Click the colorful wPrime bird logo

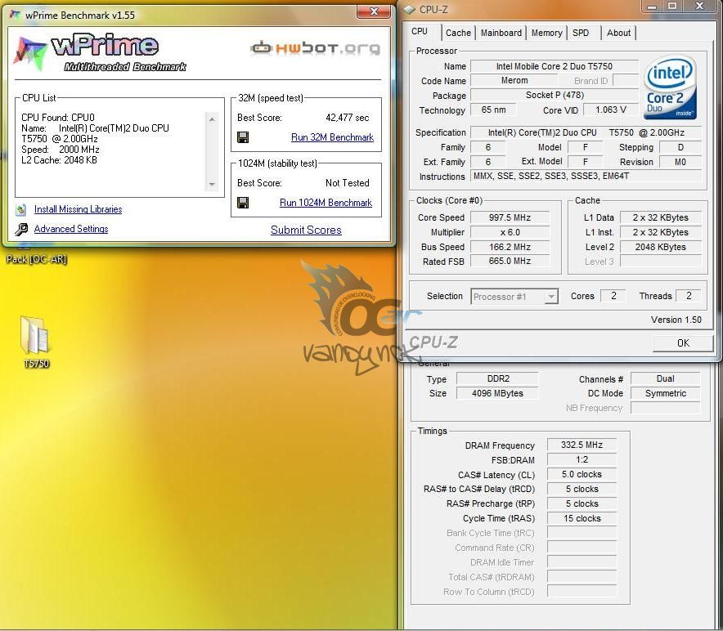[30, 53]
